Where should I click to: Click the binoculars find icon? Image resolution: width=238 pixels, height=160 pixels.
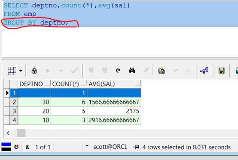tap(132, 71)
